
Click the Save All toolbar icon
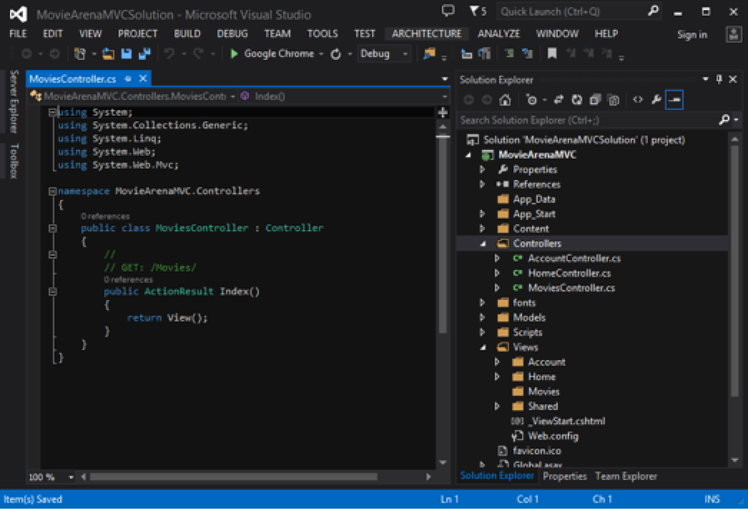tap(144, 54)
